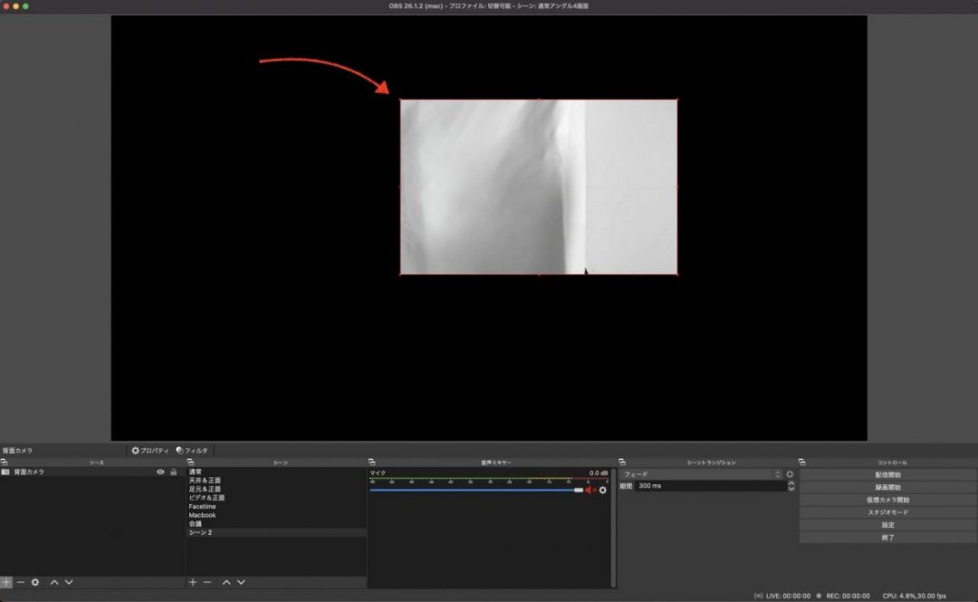Open the transition properties gear
This screenshot has height=602, width=978.
pos(790,474)
